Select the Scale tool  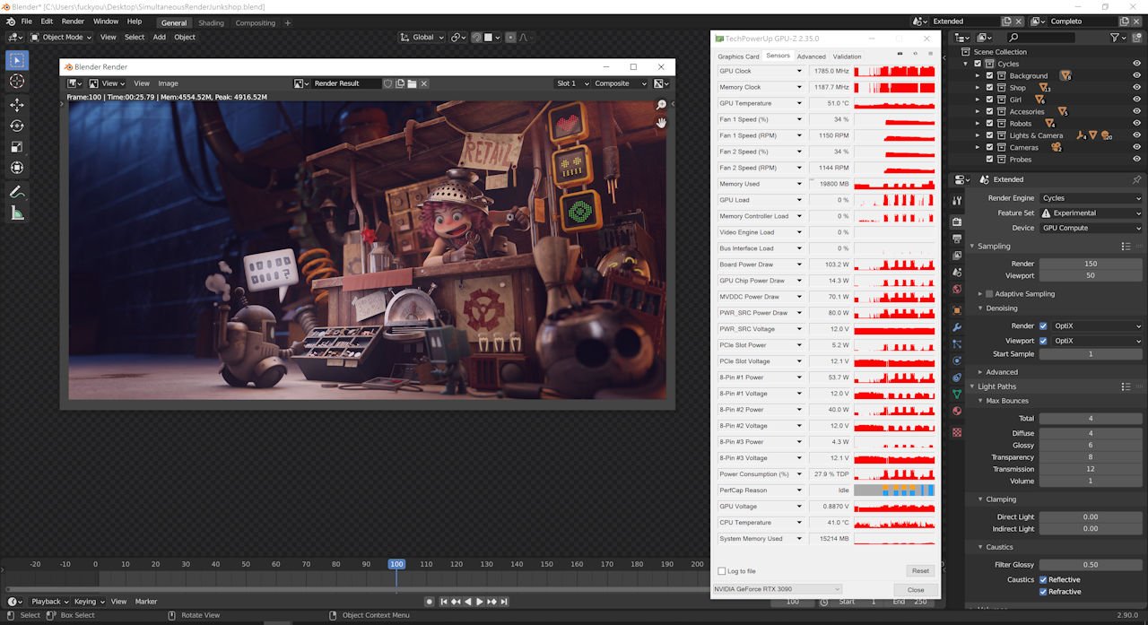17,147
